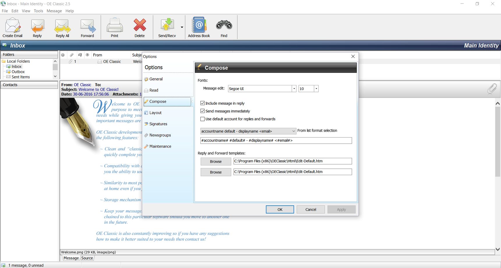The width and height of the screenshot is (501, 268).
Task: Click the Contacts panel header
Action: [29, 85]
